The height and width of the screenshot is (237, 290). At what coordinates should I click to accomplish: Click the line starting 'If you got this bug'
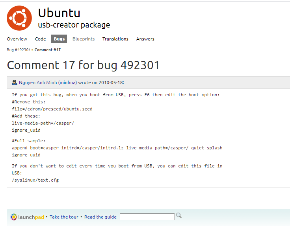[x=115, y=95]
